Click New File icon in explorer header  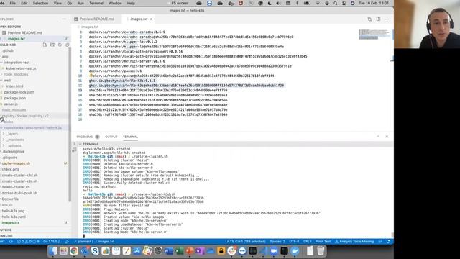coord(45,45)
